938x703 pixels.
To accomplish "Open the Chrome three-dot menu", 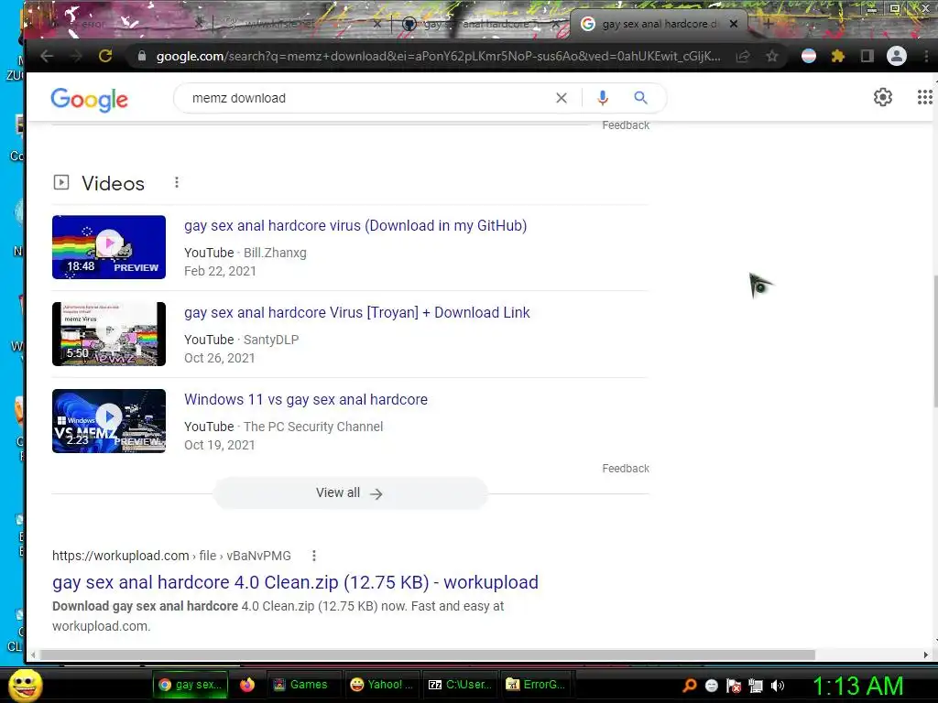I will tap(926, 56).
